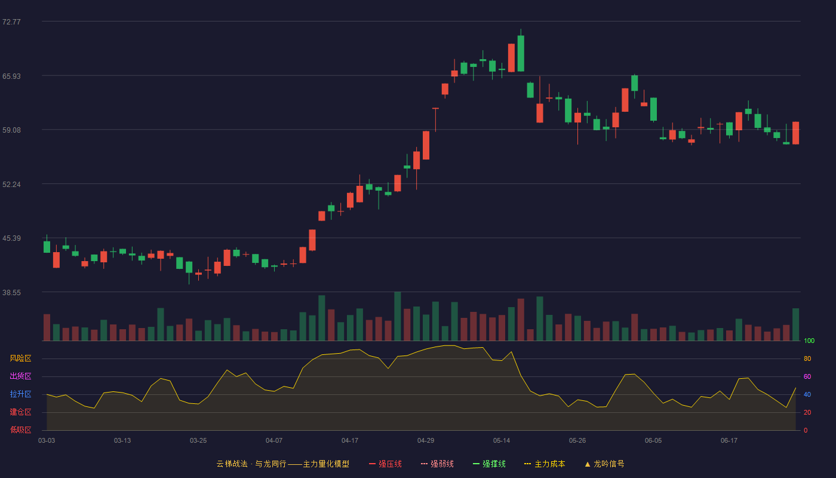The width and height of the screenshot is (836, 478).
Task: Click the 低吸区 zone label
Action: [x=20, y=430]
